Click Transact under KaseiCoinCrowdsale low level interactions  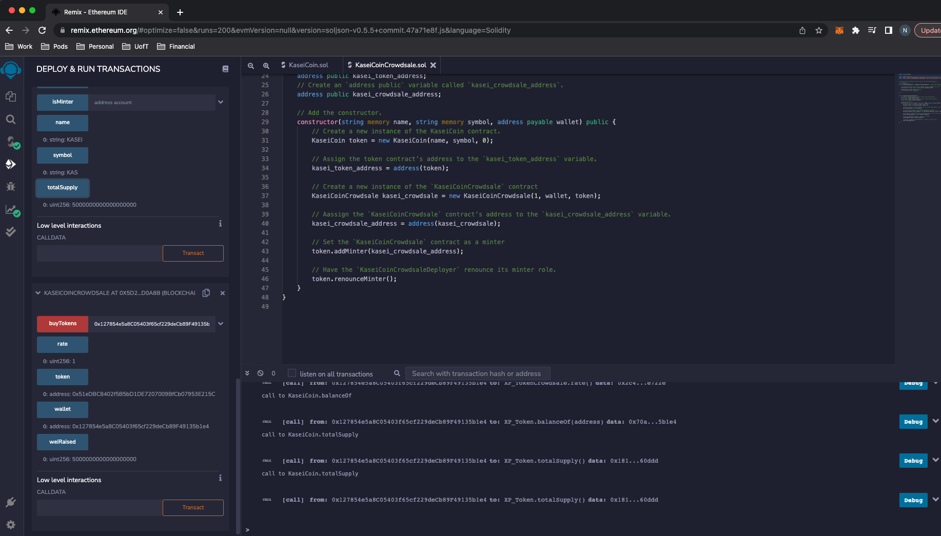click(193, 508)
